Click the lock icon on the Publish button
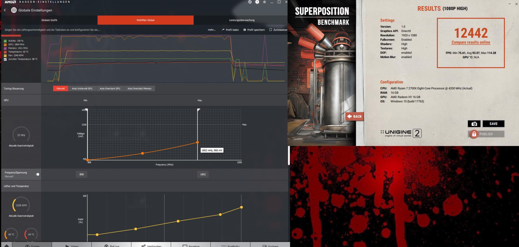519x247 pixels. pos(474,134)
